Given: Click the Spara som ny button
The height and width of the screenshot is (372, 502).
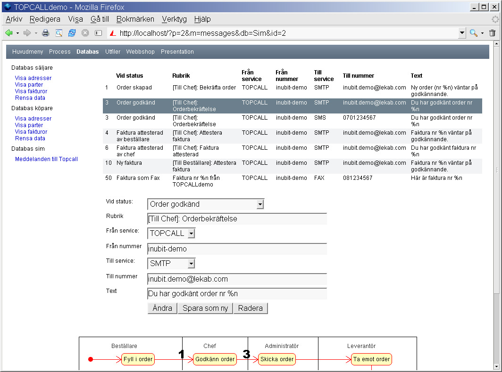Looking at the screenshot, I should [x=205, y=308].
